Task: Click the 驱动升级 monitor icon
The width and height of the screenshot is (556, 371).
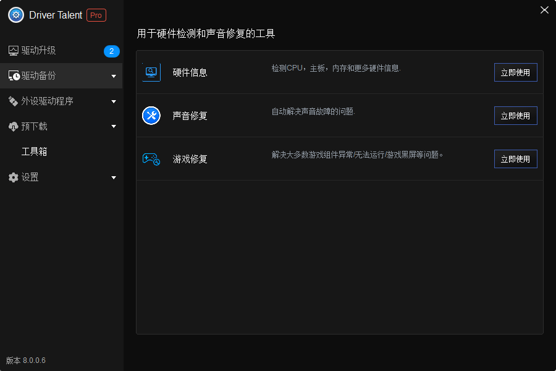Action: tap(14, 51)
